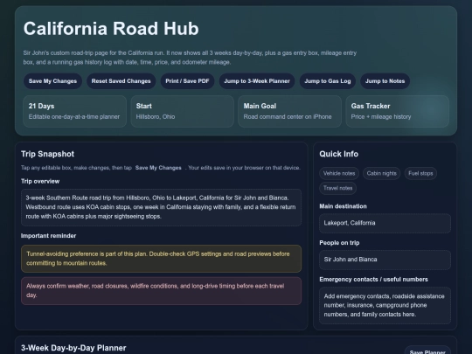Edit the weather and road closures reminder
This screenshot has width=472, height=354.
[162, 291]
